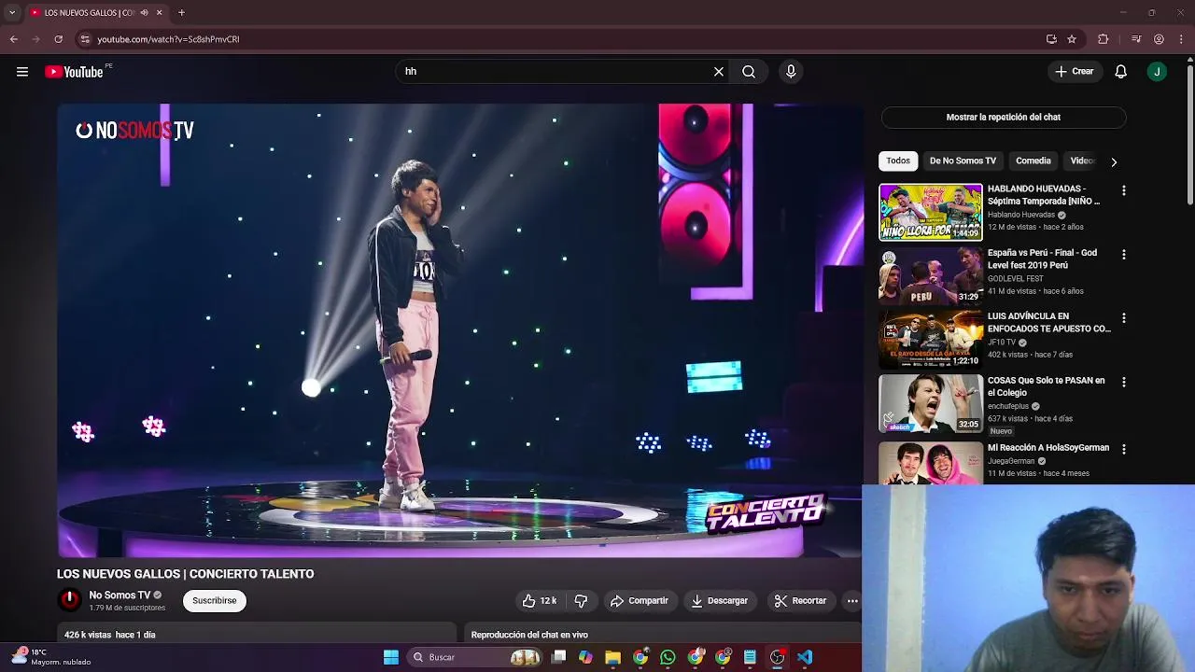Image resolution: width=1195 pixels, height=672 pixels.
Task: Go back in the browser
Action: (13, 39)
